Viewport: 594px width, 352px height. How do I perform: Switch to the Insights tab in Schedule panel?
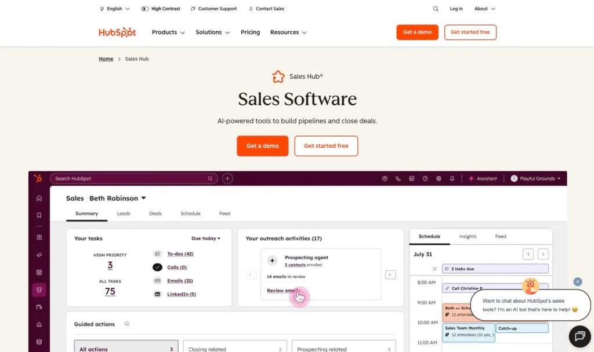point(468,236)
